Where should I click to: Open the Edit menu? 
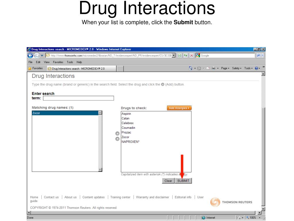coord(38,62)
